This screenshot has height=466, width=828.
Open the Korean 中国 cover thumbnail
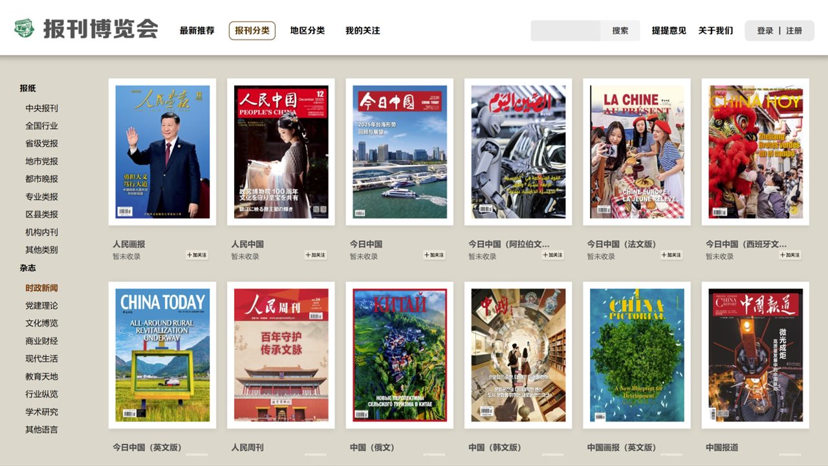[x=518, y=355]
